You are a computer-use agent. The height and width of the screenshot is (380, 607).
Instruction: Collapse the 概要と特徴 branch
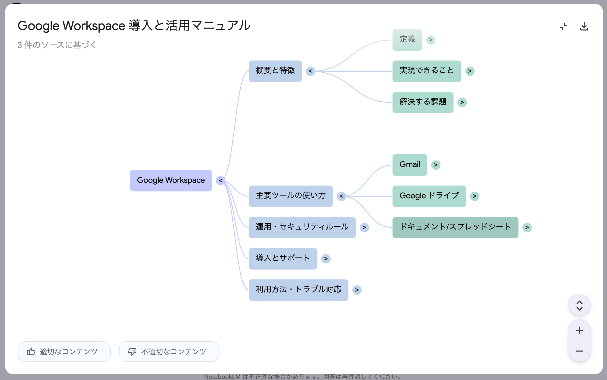[x=310, y=71]
